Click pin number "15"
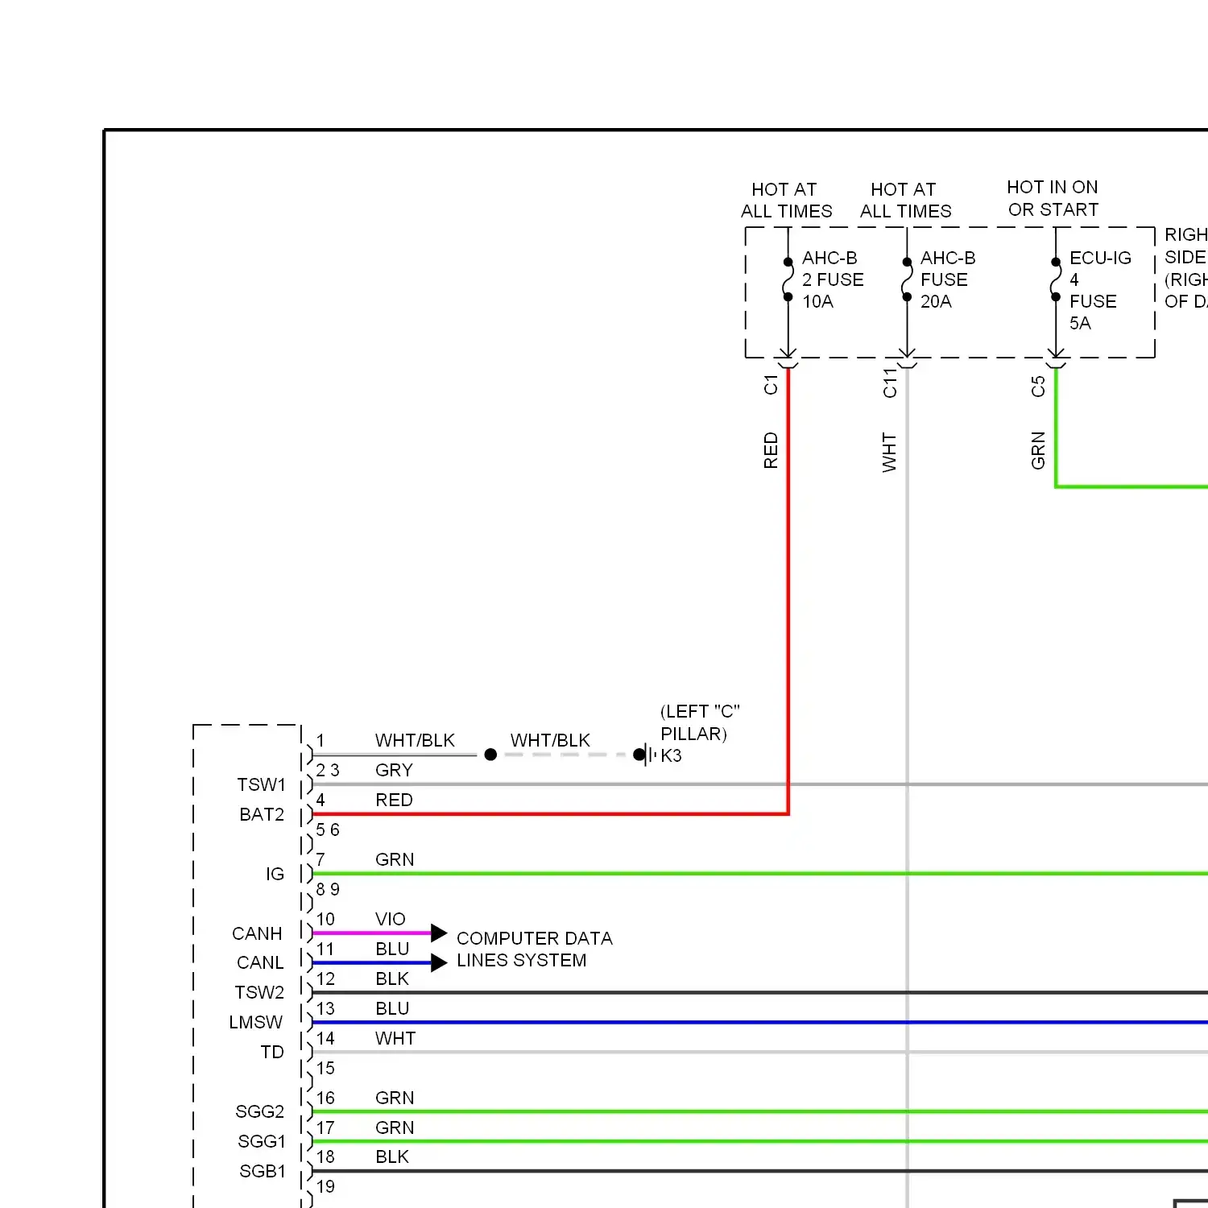 pos(325,1068)
